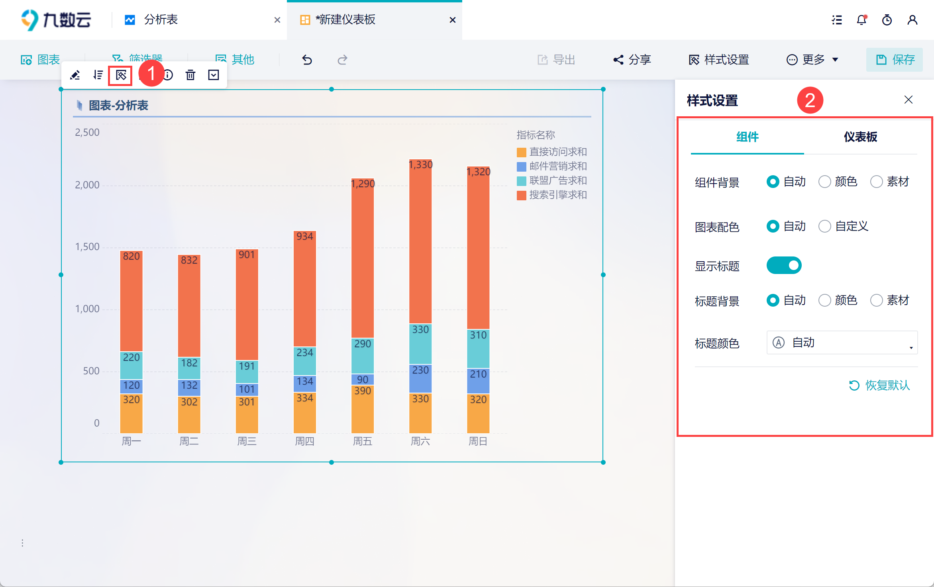Screen dimensions: 934x587
Task: Open the 标题颜色 dropdown
Action: [x=842, y=342]
